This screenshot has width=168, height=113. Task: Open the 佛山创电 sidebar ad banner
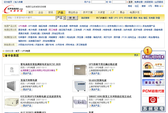(x=154, y=57)
